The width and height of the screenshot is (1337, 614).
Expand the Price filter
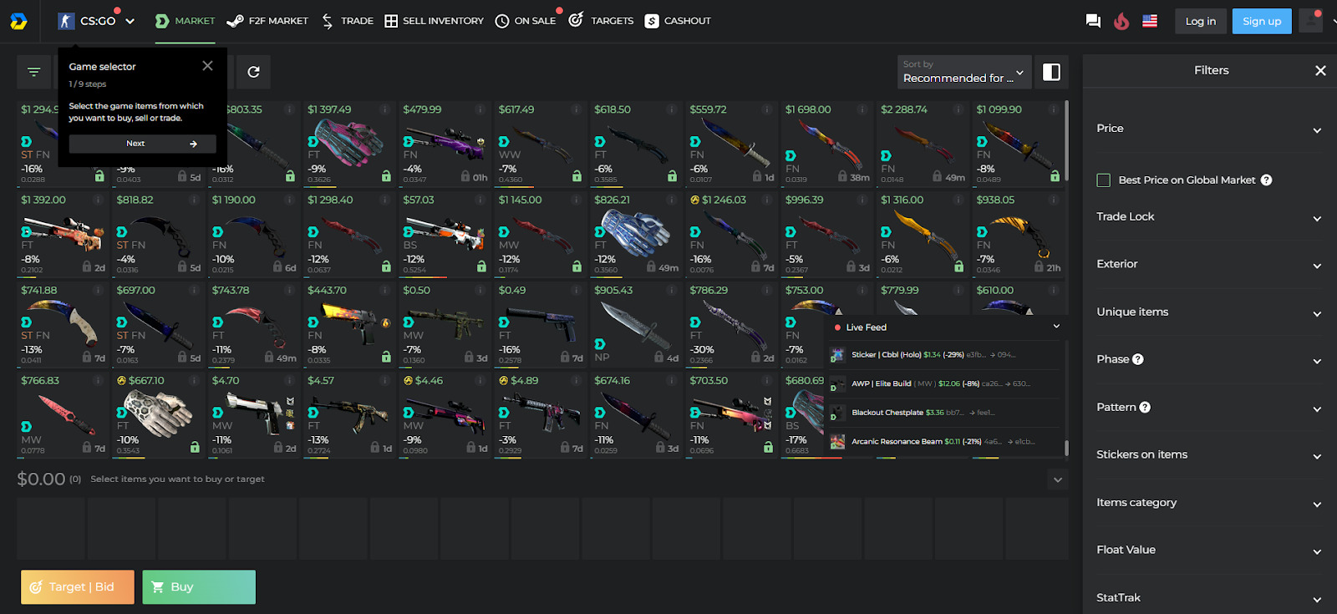pos(1209,129)
